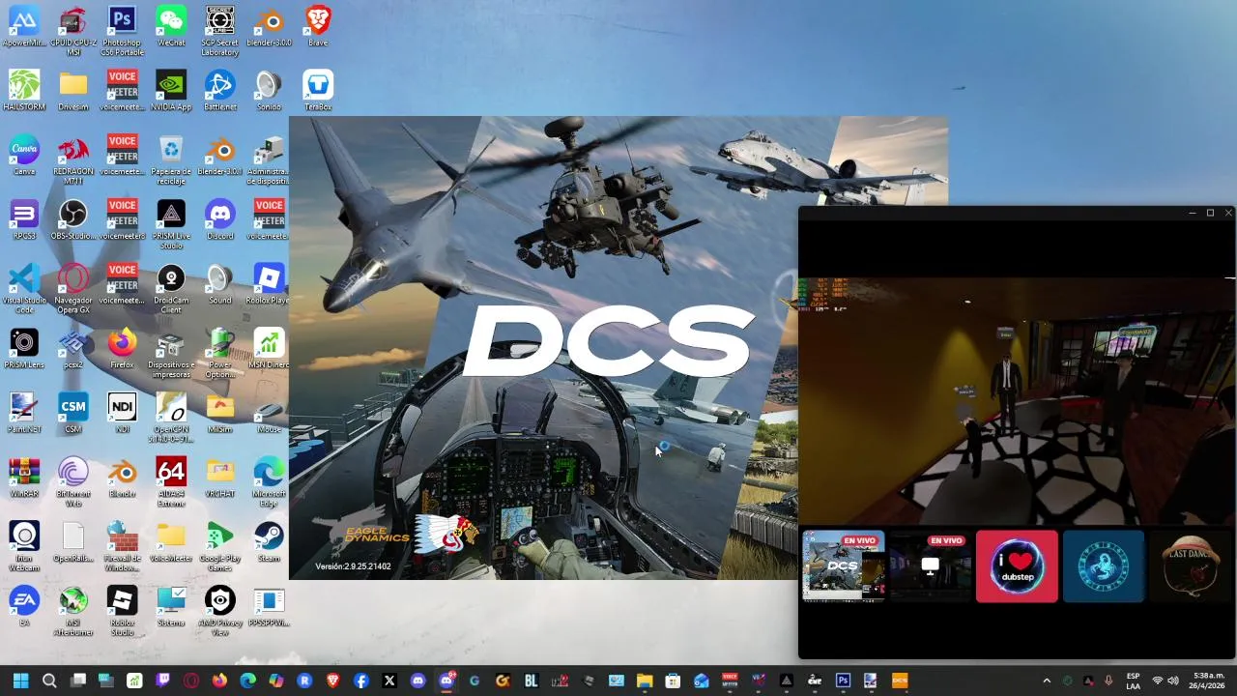This screenshot has height=696, width=1237.
Task: Launch AIDA64 Extreme shortcut
Action: tap(171, 481)
